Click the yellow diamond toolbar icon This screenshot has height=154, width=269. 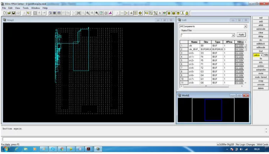[x=140, y=13]
